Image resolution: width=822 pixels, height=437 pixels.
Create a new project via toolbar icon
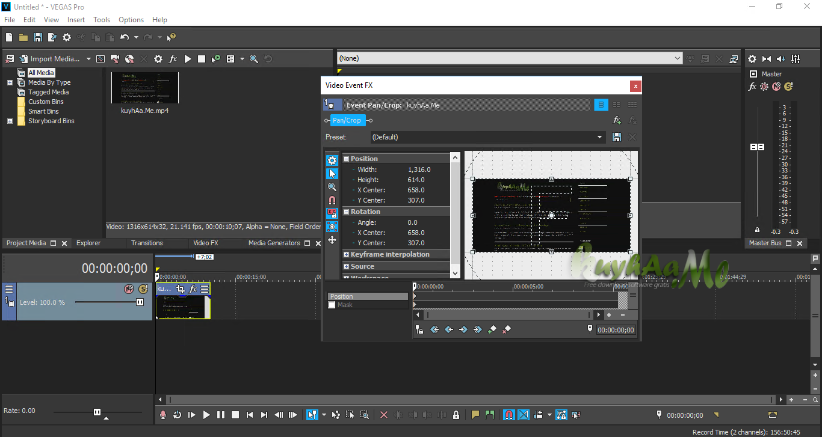point(9,37)
